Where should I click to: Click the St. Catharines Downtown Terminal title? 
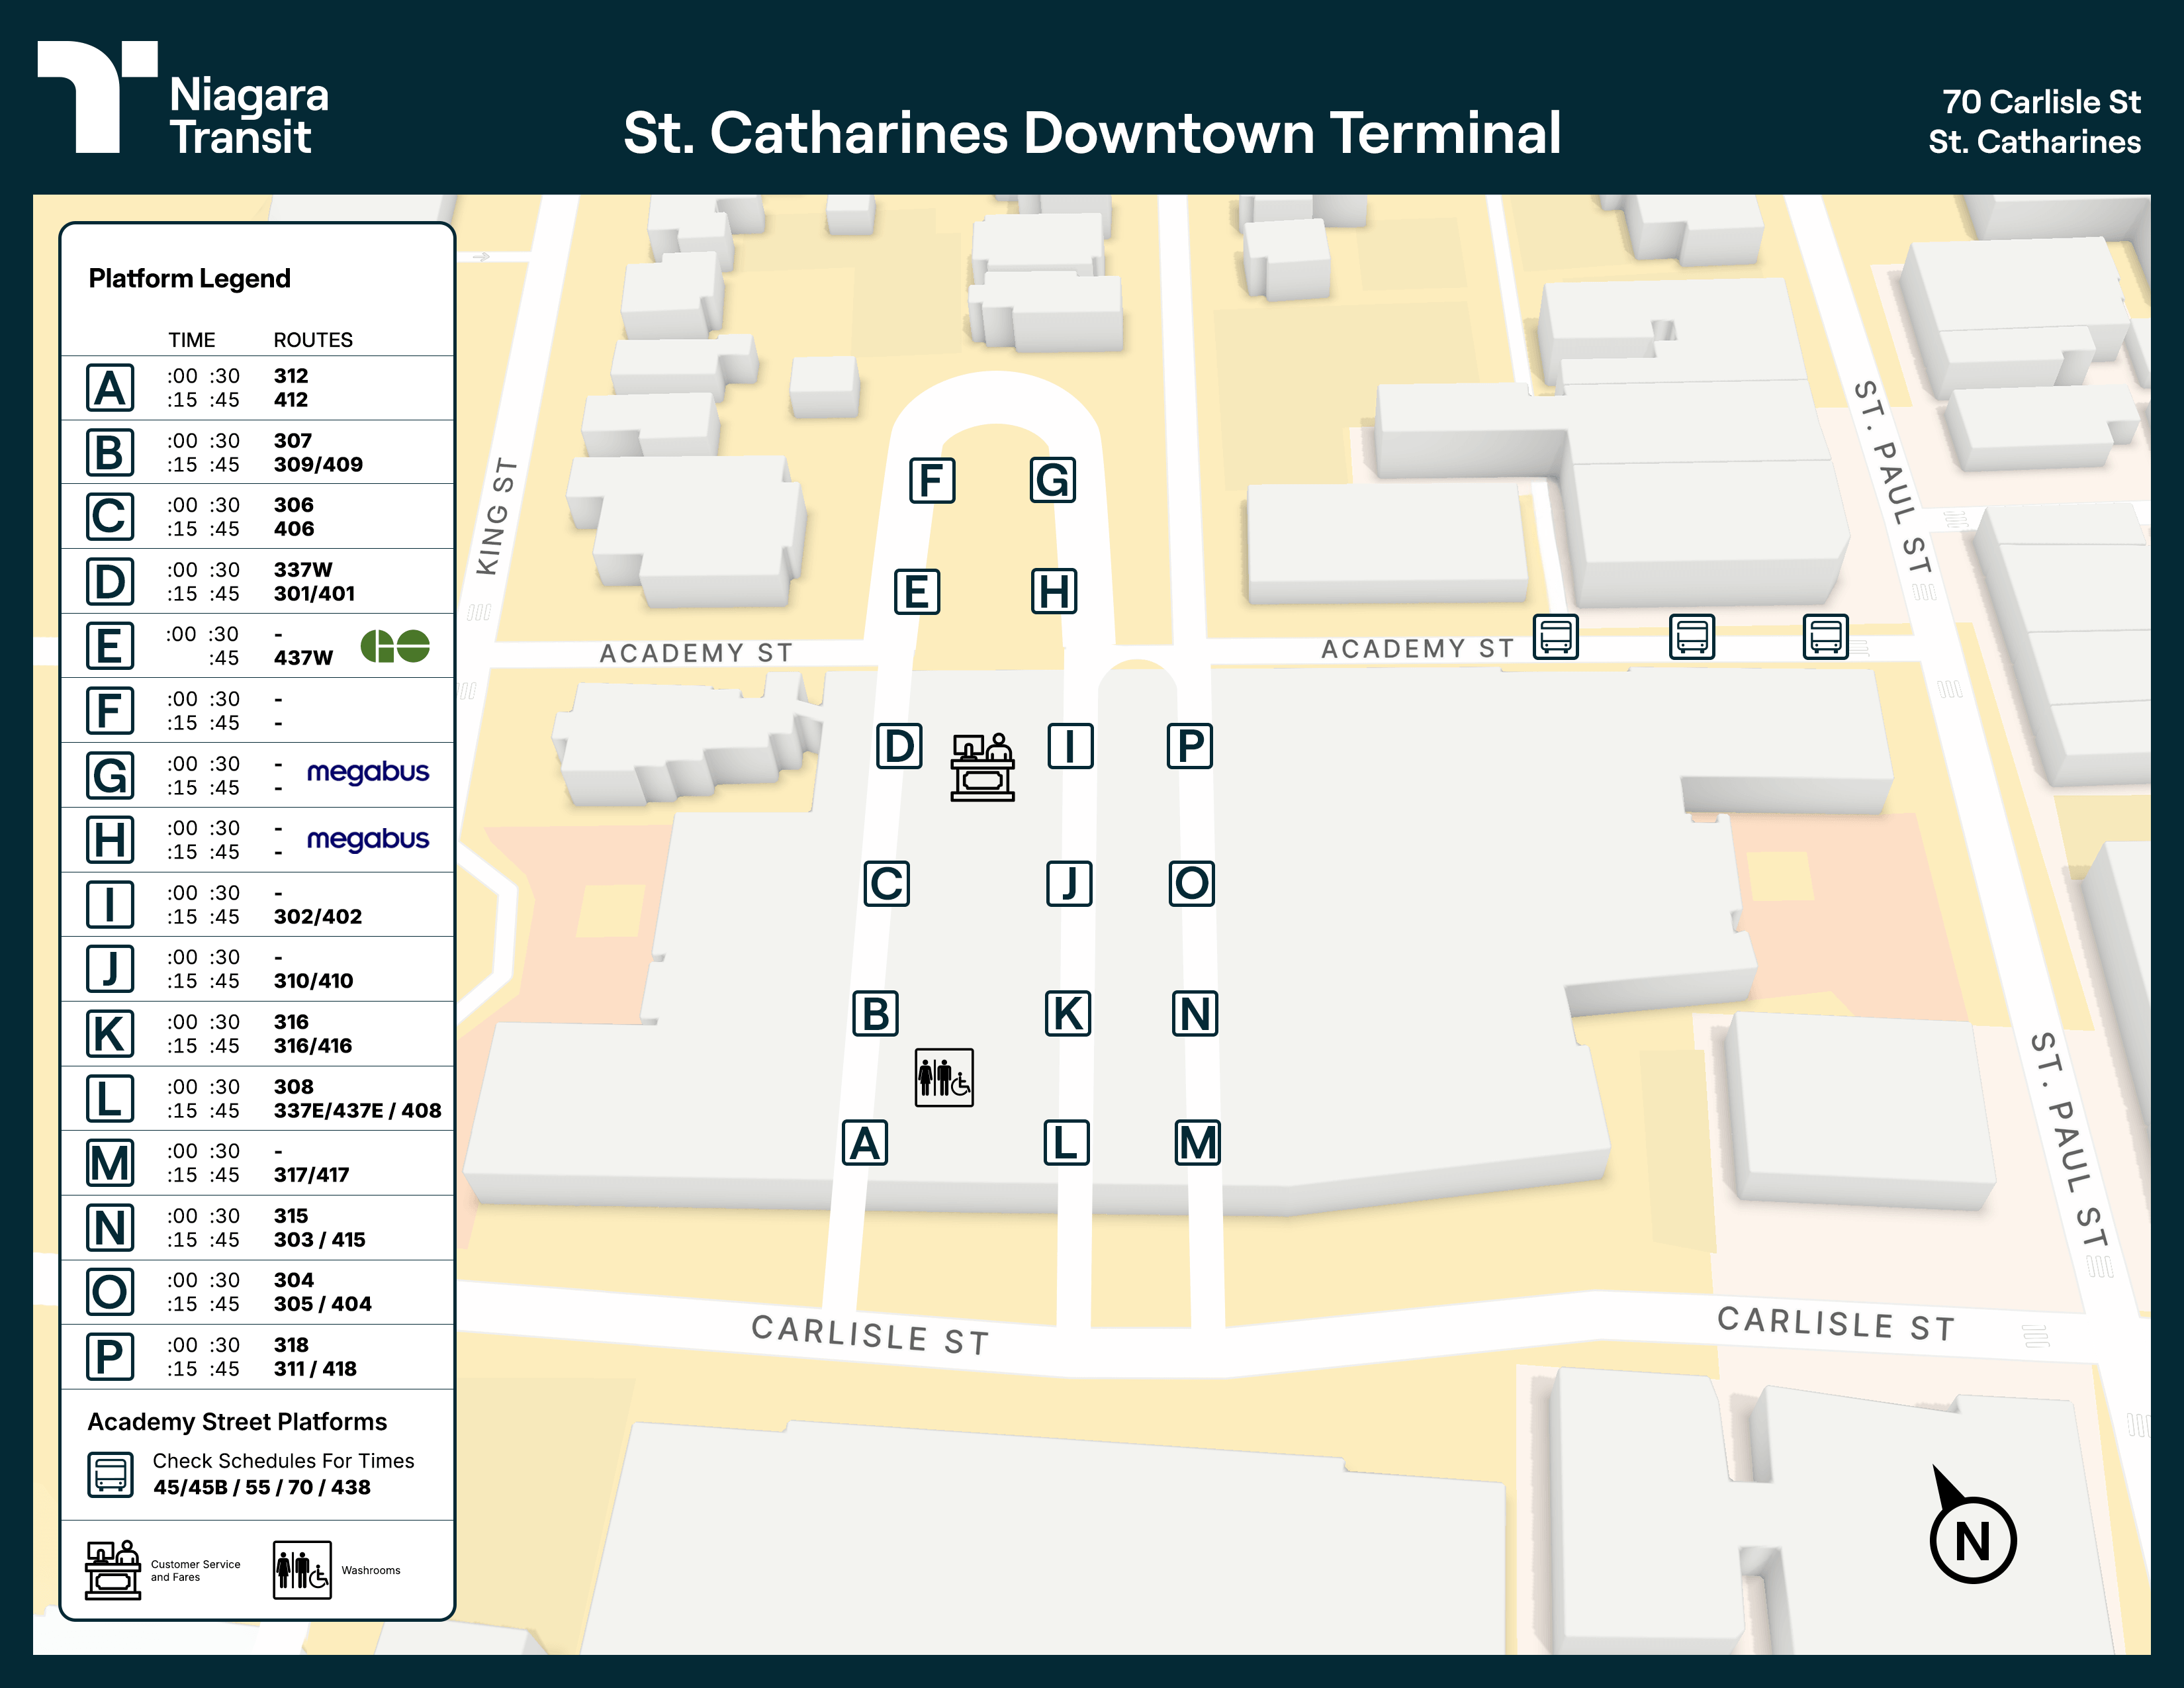coord(1091,134)
